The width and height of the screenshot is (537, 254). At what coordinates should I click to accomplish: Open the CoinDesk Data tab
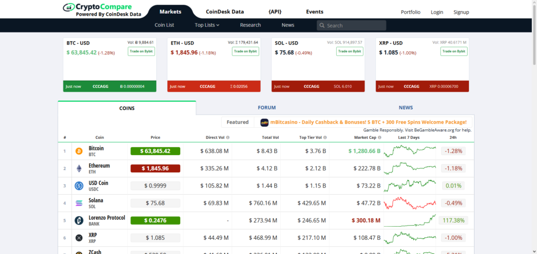pyautogui.click(x=224, y=12)
